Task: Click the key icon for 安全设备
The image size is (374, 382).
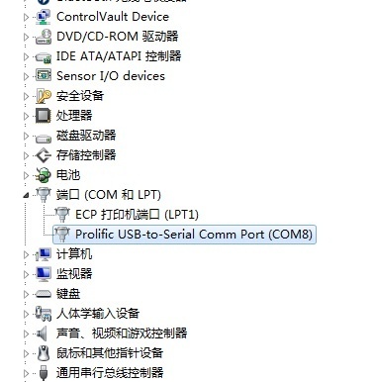Action: pos(44,96)
